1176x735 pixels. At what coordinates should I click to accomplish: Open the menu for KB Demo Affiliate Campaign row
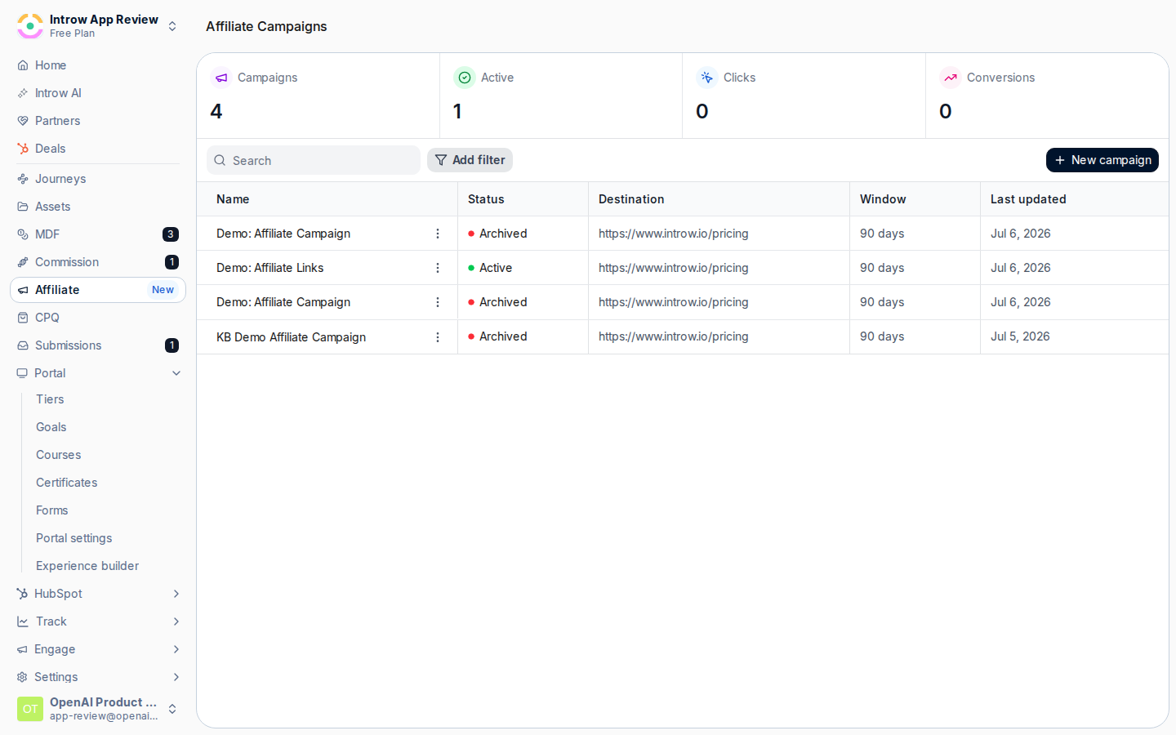(x=438, y=337)
